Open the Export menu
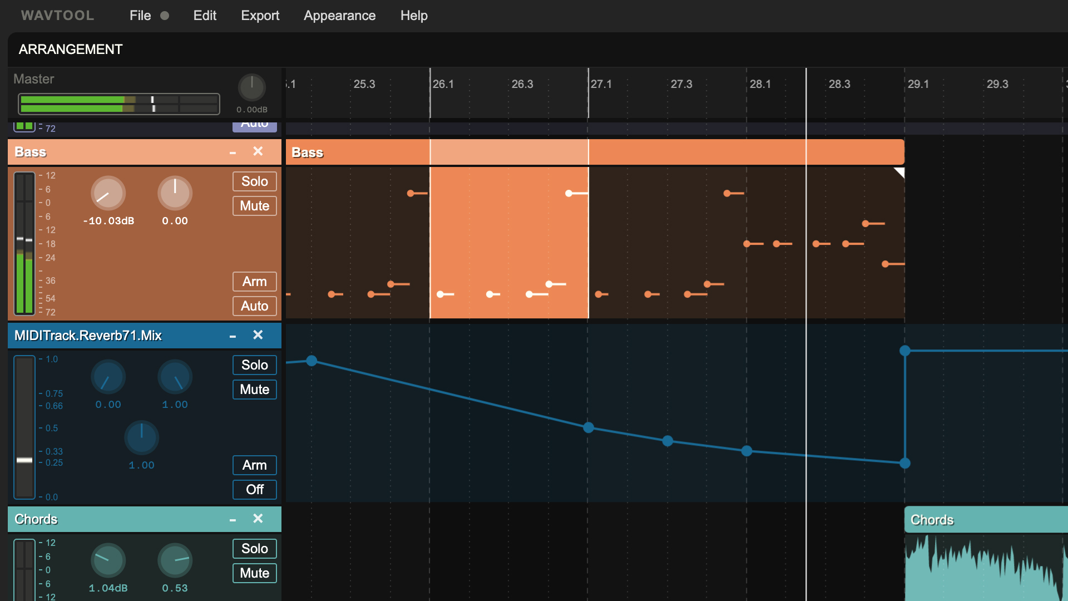 [259, 14]
